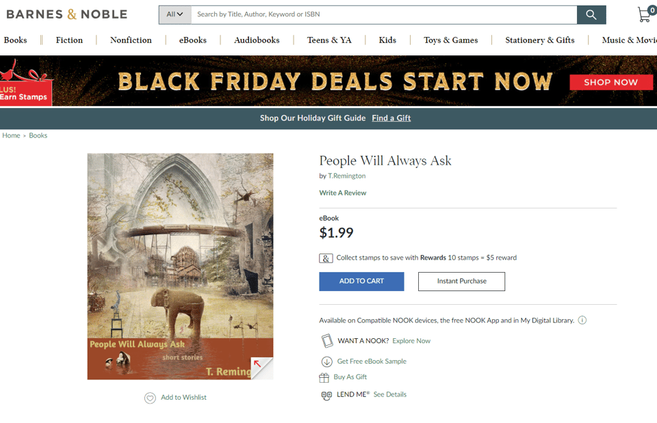This screenshot has height=423, width=657.
Task: Click the search input field
Action: pyautogui.click(x=383, y=14)
